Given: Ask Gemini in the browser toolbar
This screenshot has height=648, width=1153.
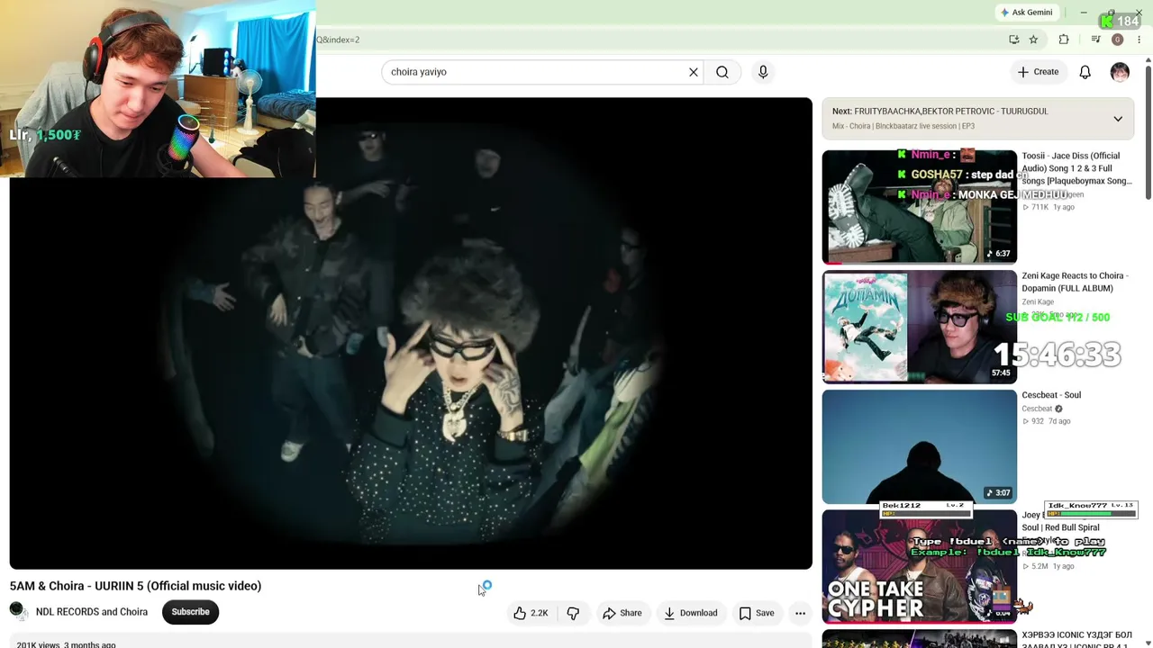Looking at the screenshot, I should click(x=1026, y=13).
